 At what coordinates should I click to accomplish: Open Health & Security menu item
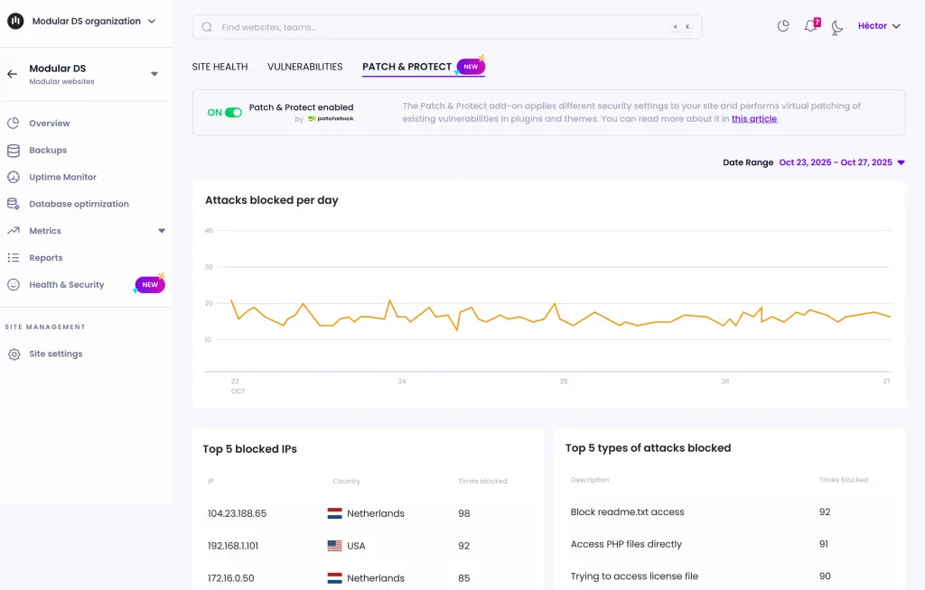click(66, 285)
